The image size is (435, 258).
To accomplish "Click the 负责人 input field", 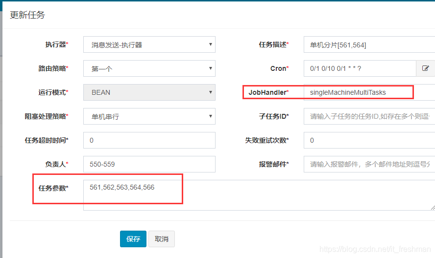I will 149,164.
